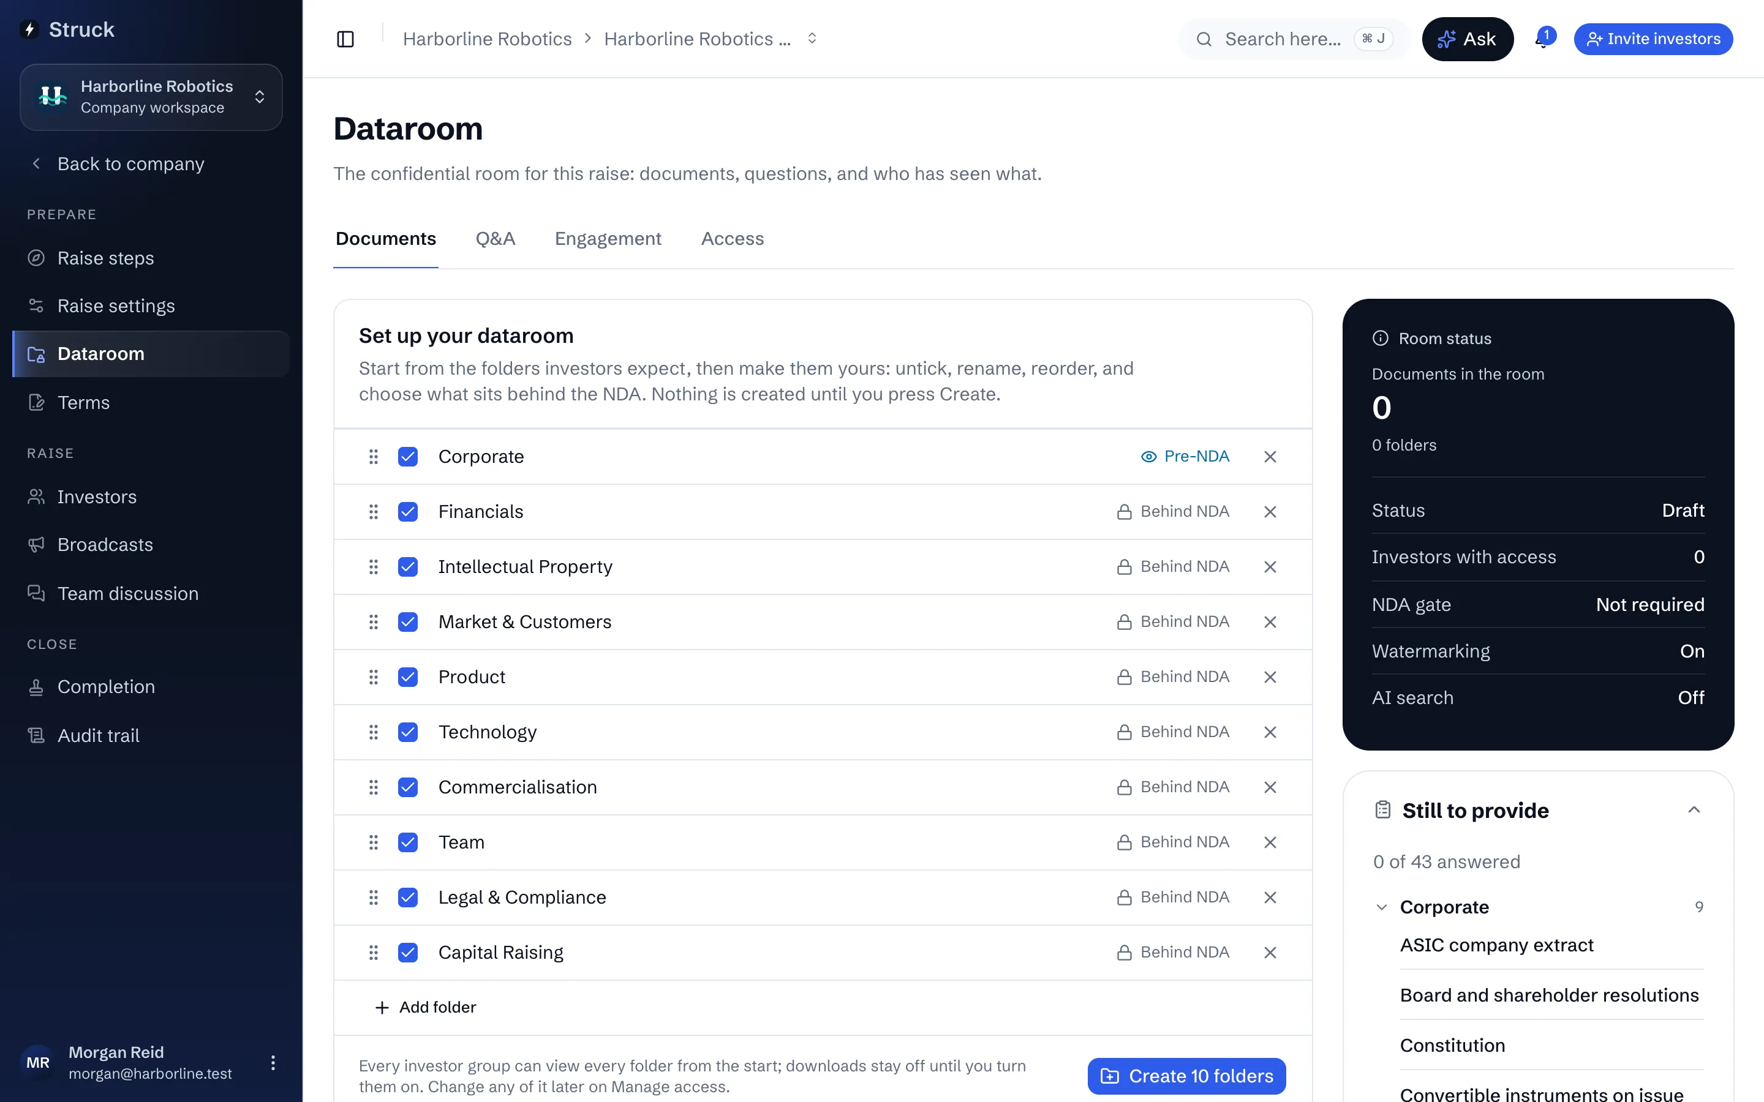Open Board and shareholder resolutions item
The height and width of the screenshot is (1102, 1764).
click(1549, 995)
